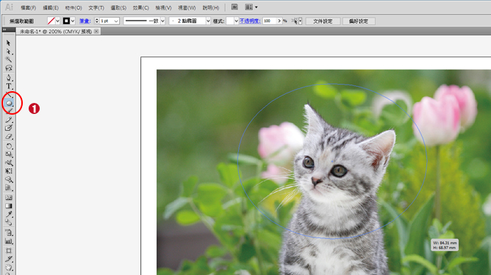
Task: Select the Eyedropper tool
Action: pyautogui.click(x=9, y=215)
